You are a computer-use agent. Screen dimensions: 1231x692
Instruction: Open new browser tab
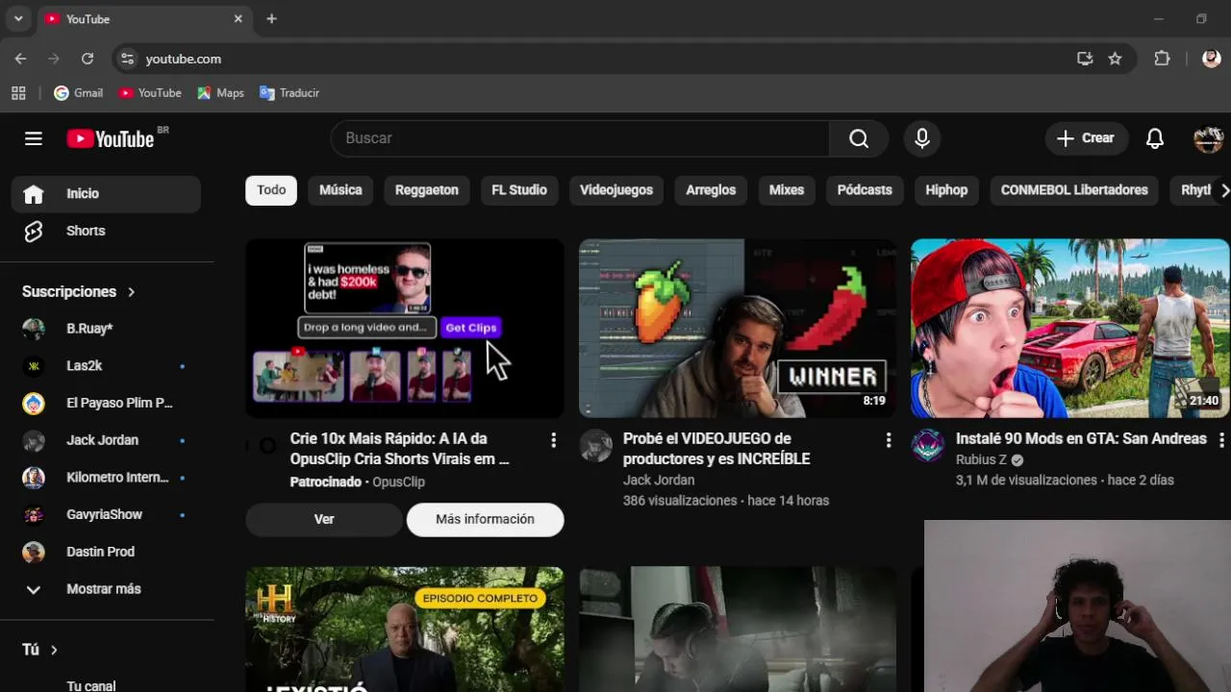pyautogui.click(x=271, y=18)
